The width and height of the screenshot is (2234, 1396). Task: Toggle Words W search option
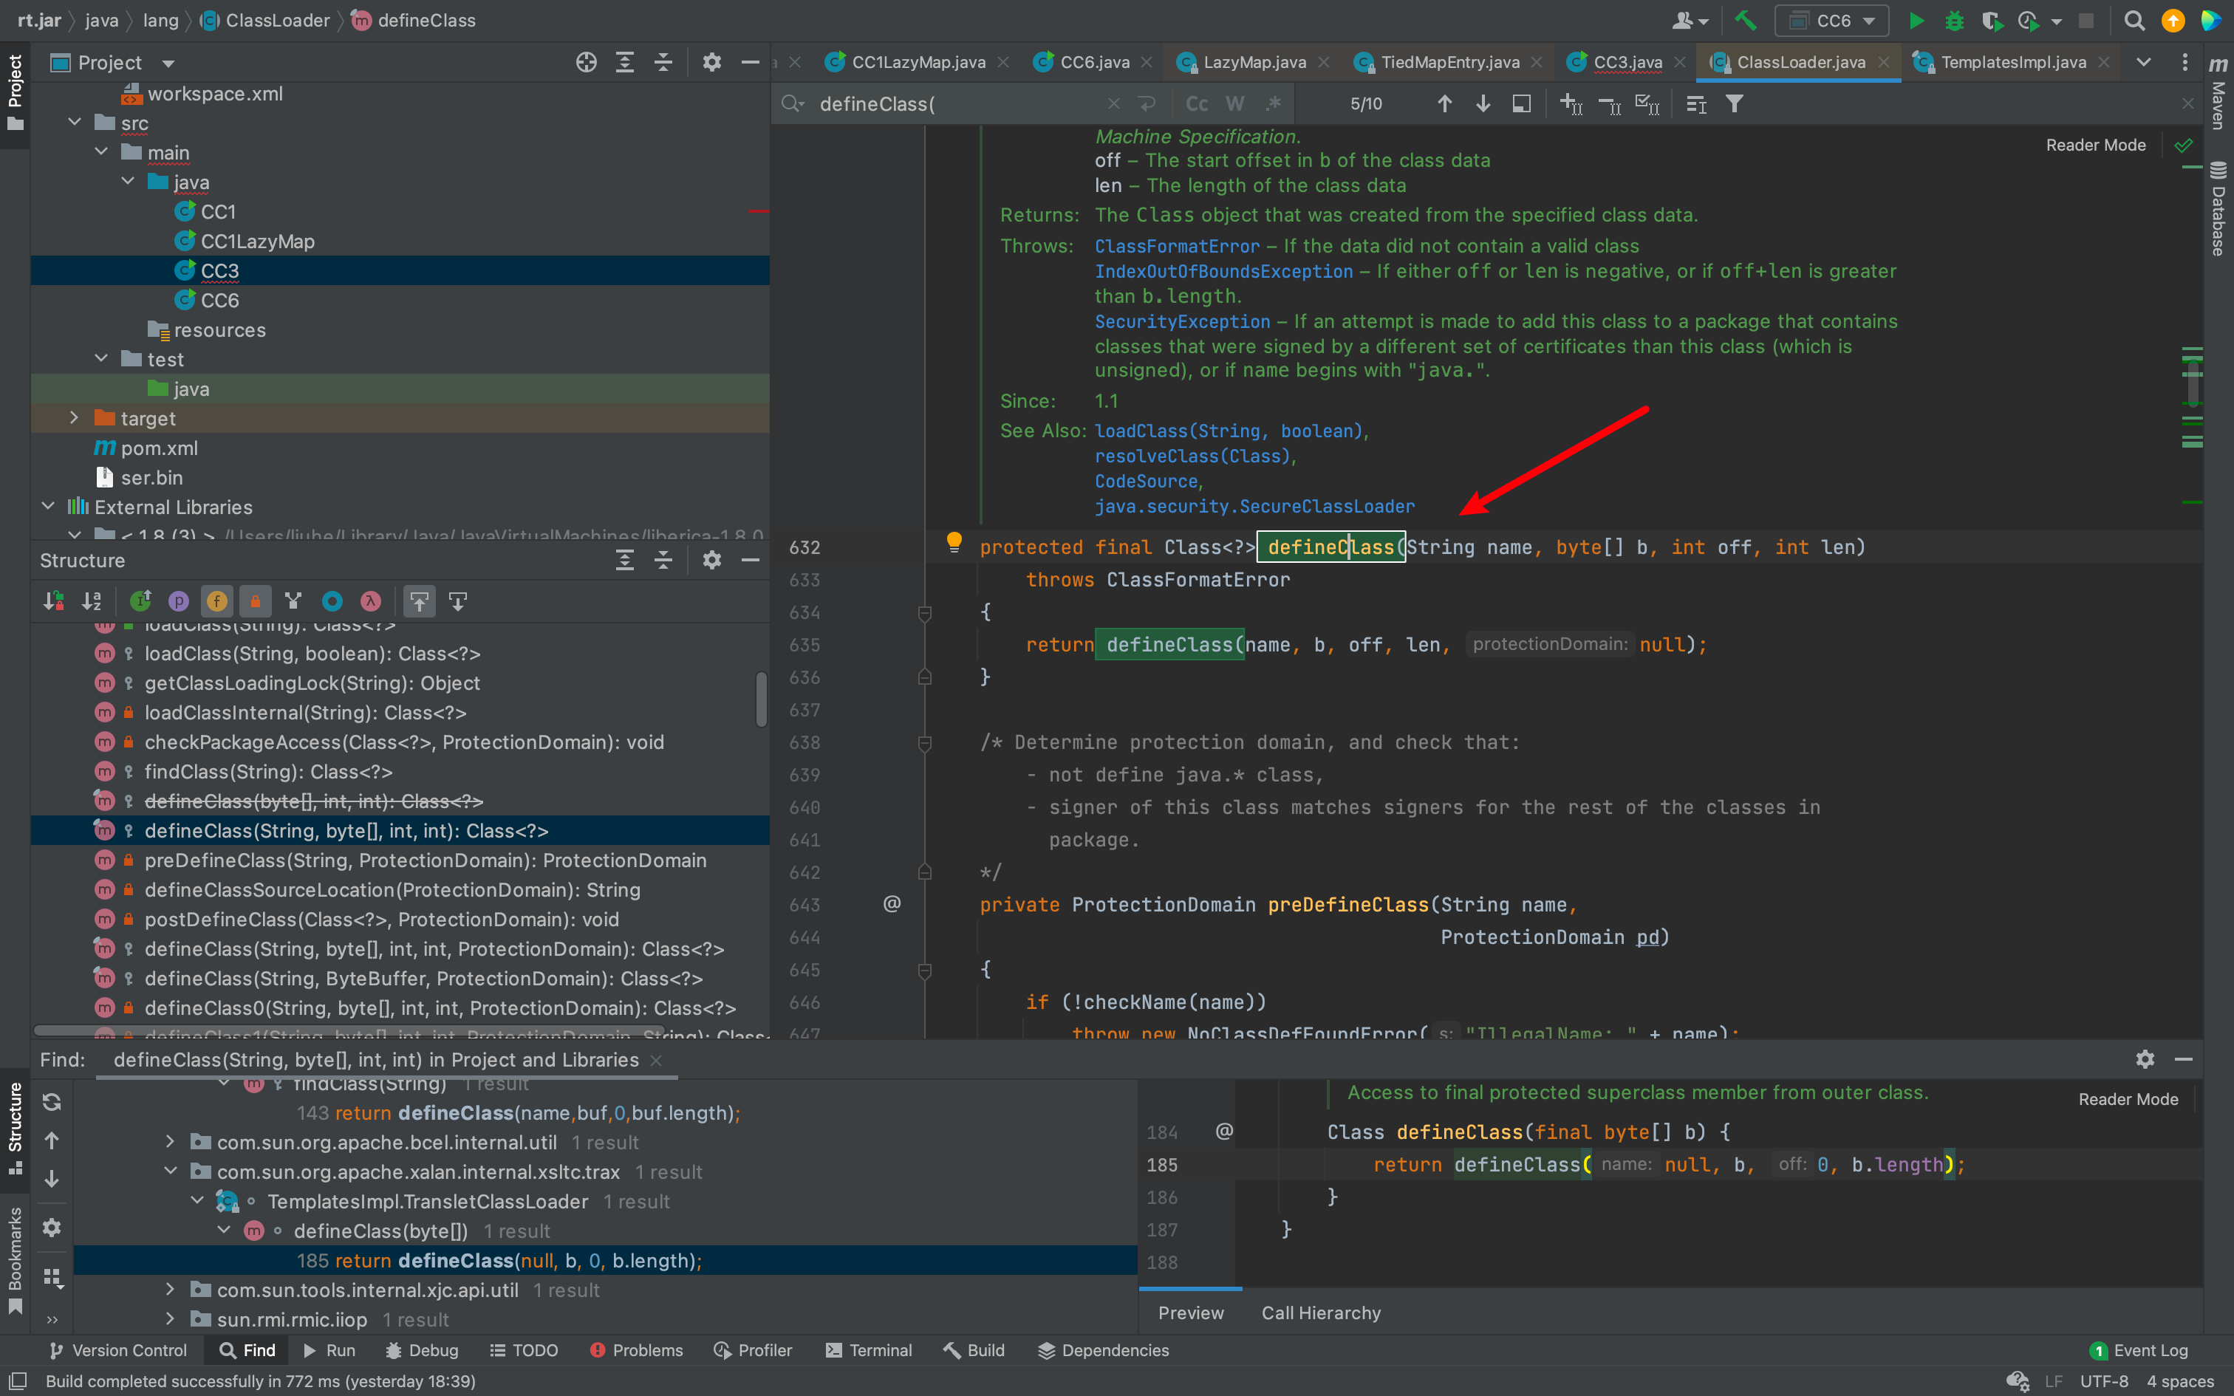pyautogui.click(x=1235, y=103)
